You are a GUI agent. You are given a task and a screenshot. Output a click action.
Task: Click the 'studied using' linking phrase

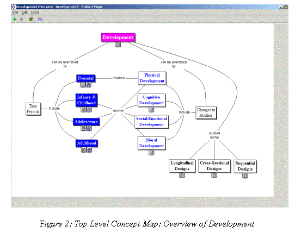tap(214, 135)
